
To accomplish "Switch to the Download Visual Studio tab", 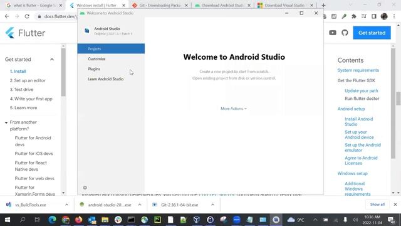I will coord(284,5).
